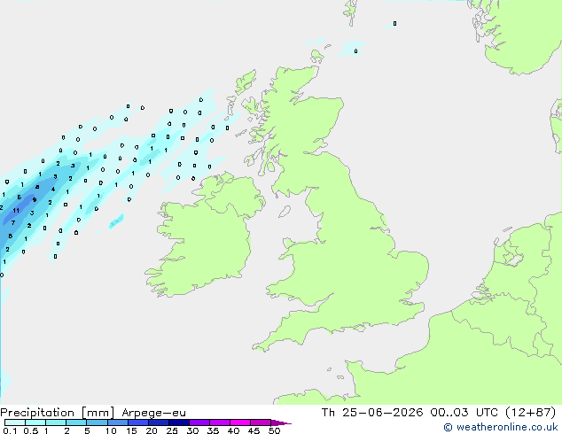
Task: Click the "4" precipitation value on map
Action: pos(53,189)
